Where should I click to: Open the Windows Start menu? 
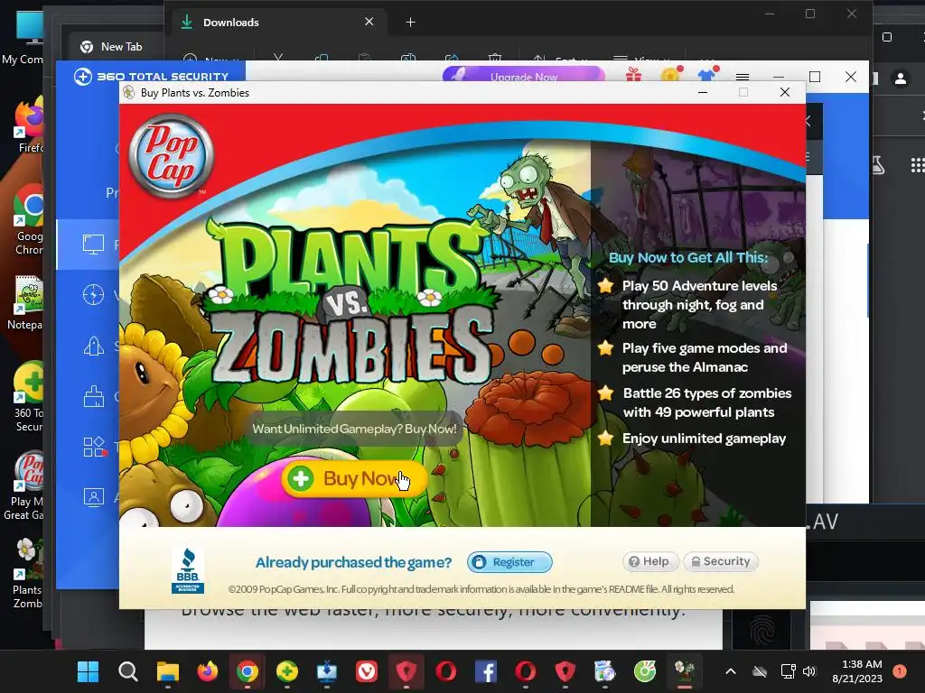tap(88, 671)
